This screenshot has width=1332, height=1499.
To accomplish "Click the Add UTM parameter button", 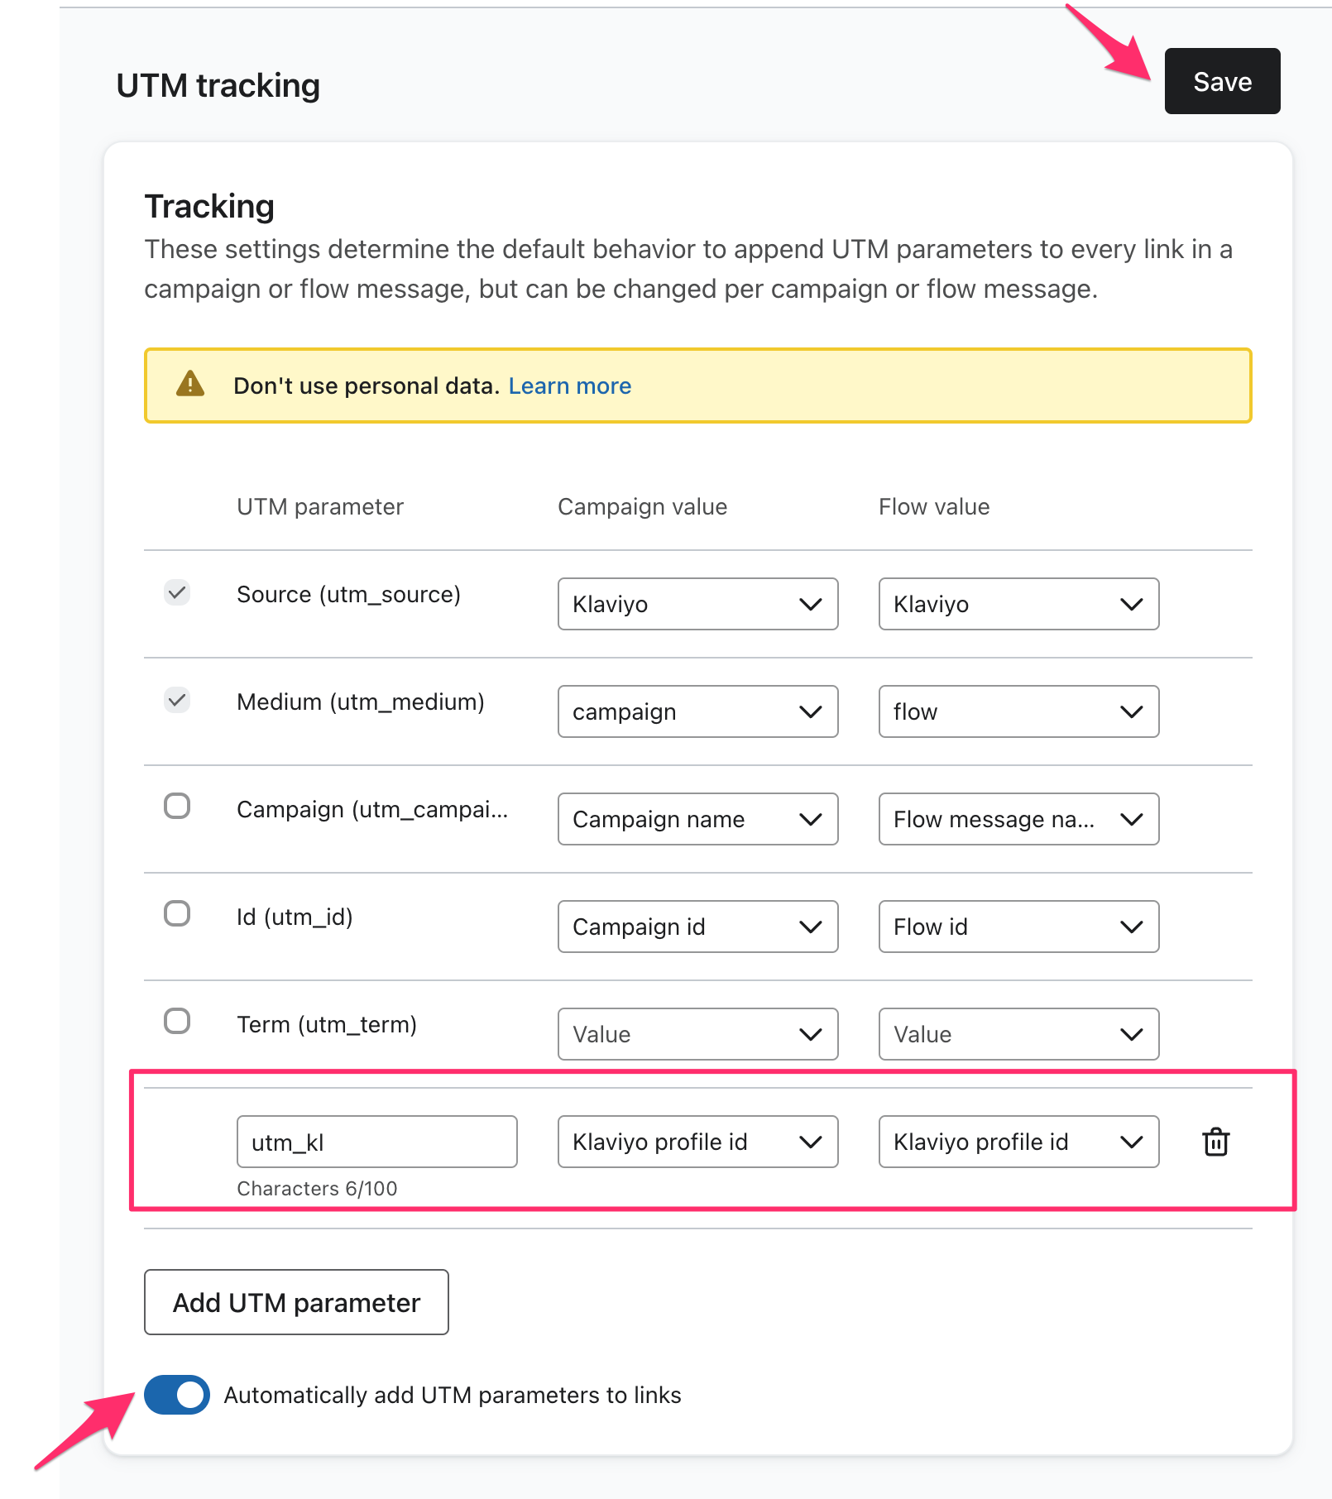I will coord(295,1302).
